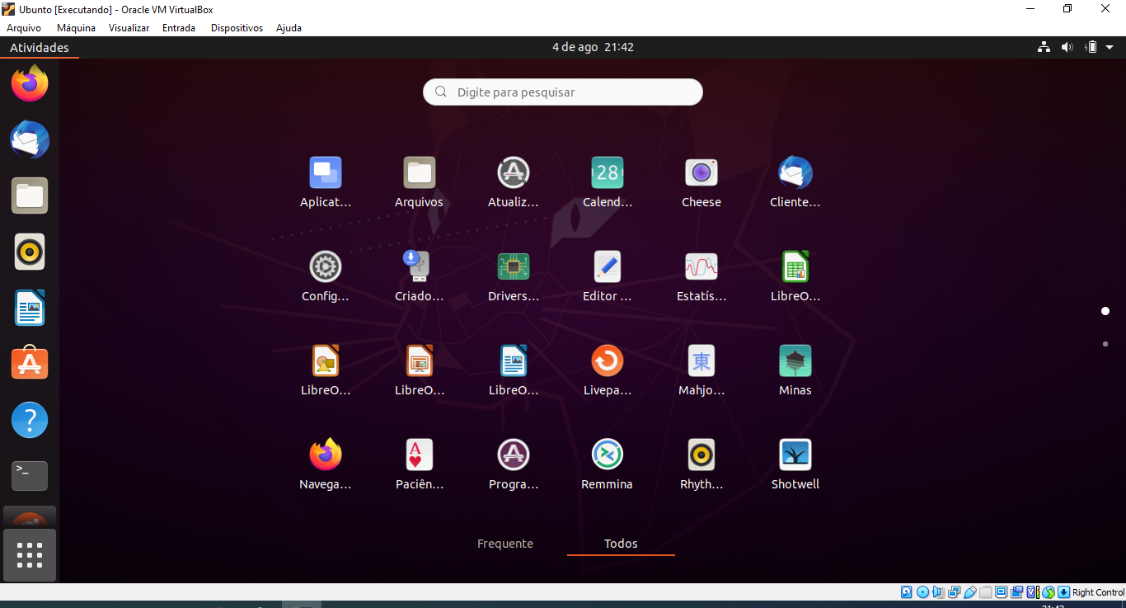The image size is (1126, 608).
Task: Open the Calendar app icon
Action: (x=607, y=174)
